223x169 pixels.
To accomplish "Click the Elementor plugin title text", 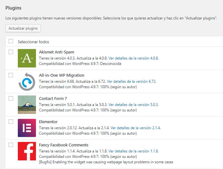I will [48, 122].
